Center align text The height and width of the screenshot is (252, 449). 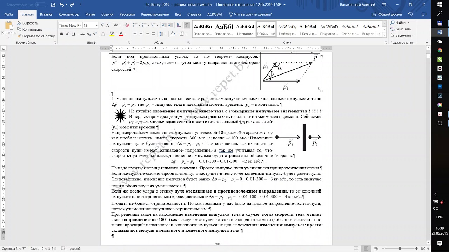[x=141, y=34]
